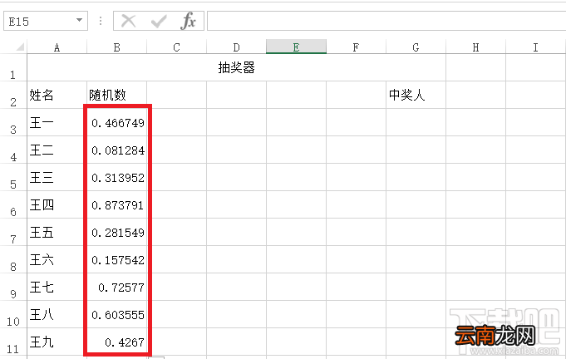Click the value 0.313952

pos(118,178)
